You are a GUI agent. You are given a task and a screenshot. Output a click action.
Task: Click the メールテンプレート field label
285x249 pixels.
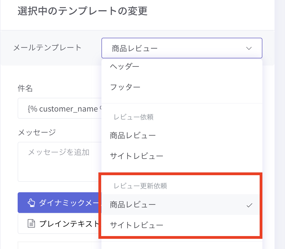click(47, 48)
